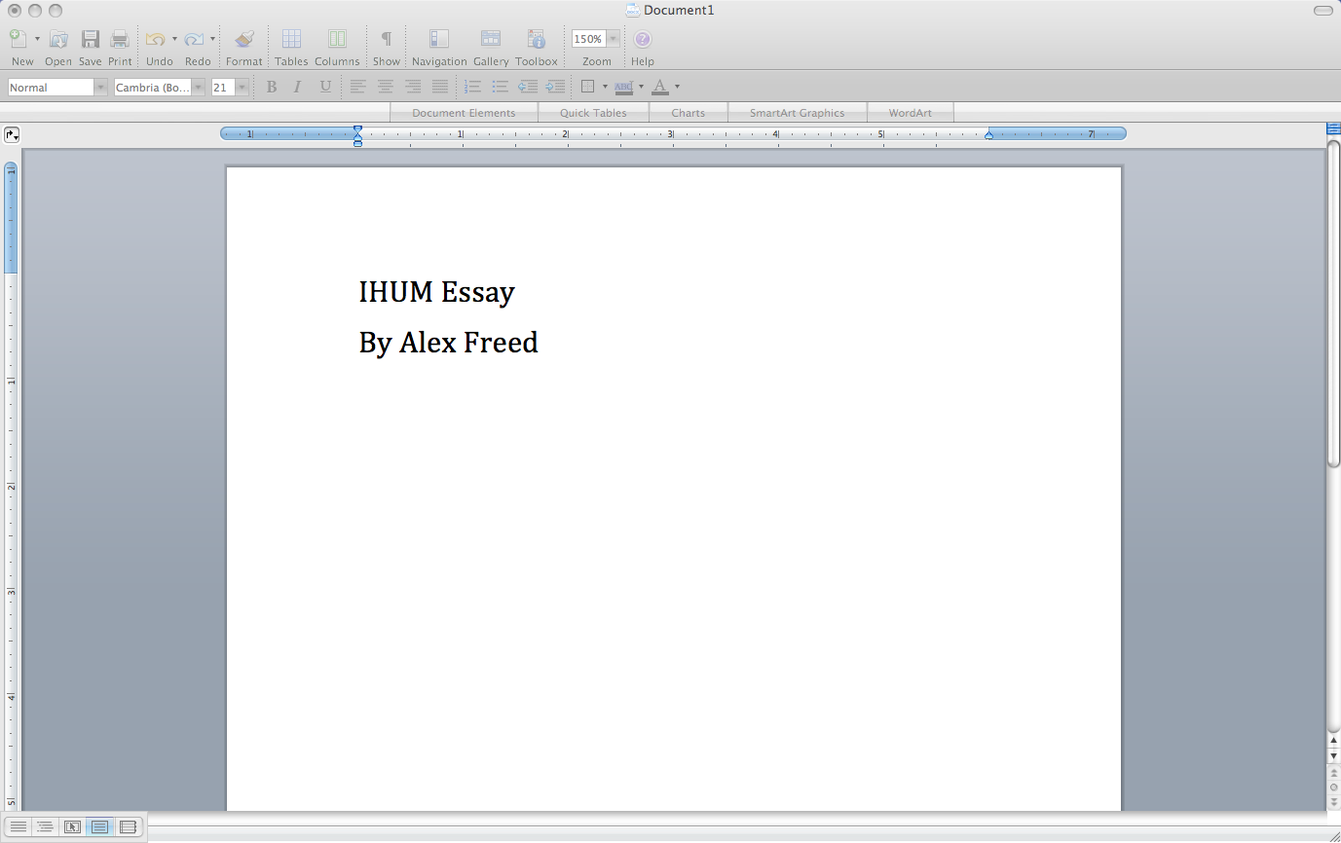Switch to the Document Elements tab
The image size is (1341, 843).
tap(464, 113)
